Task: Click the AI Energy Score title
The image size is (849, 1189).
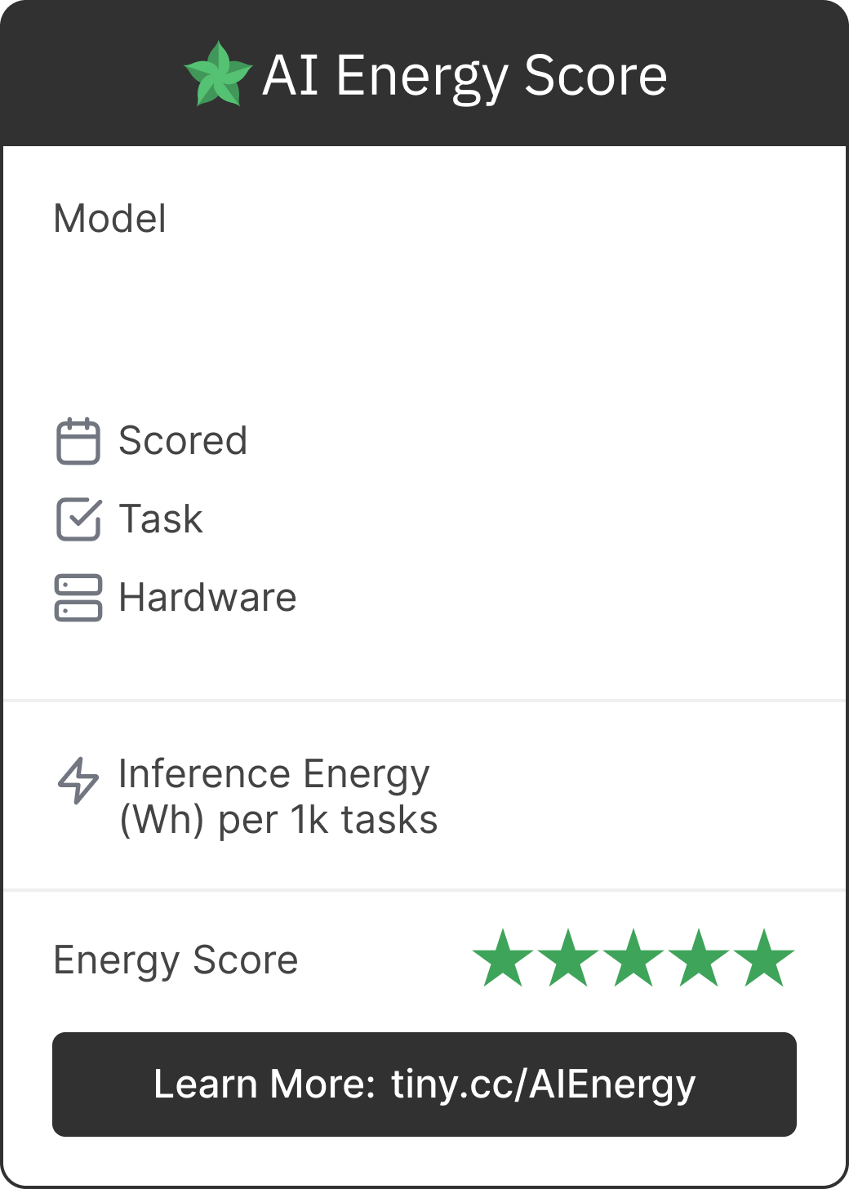Action: click(465, 77)
